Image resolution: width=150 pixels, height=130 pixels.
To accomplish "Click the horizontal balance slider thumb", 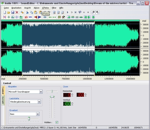I will [52, 91].
